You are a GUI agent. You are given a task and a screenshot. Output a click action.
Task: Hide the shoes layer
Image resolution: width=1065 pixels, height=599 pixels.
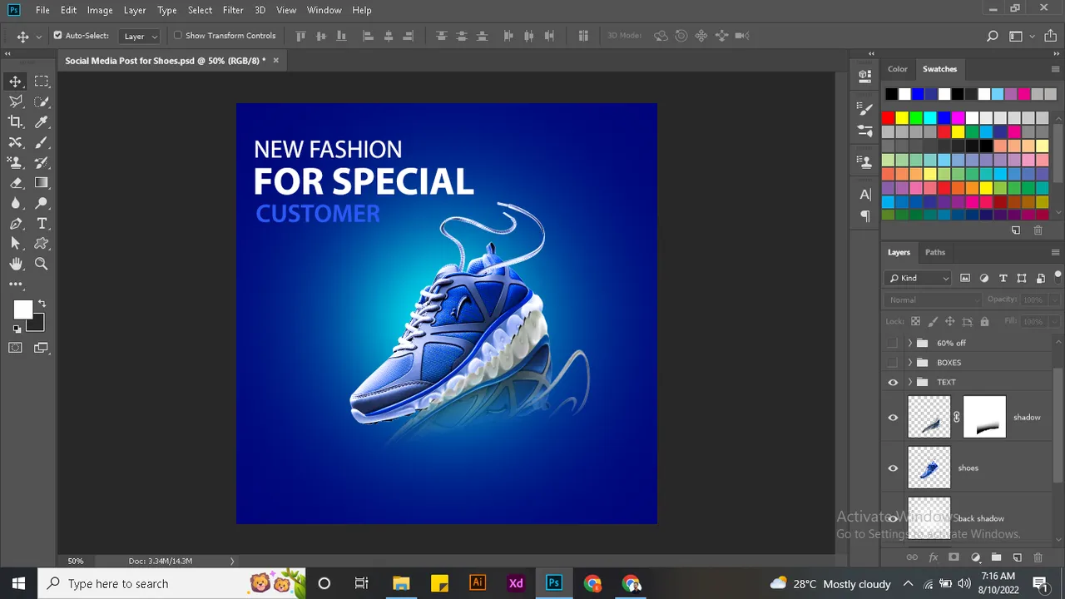coord(893,468)
